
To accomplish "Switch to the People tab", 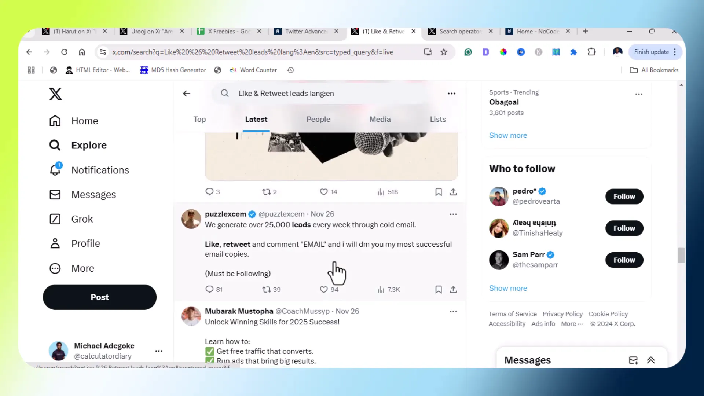I will [x=318, y=119].
